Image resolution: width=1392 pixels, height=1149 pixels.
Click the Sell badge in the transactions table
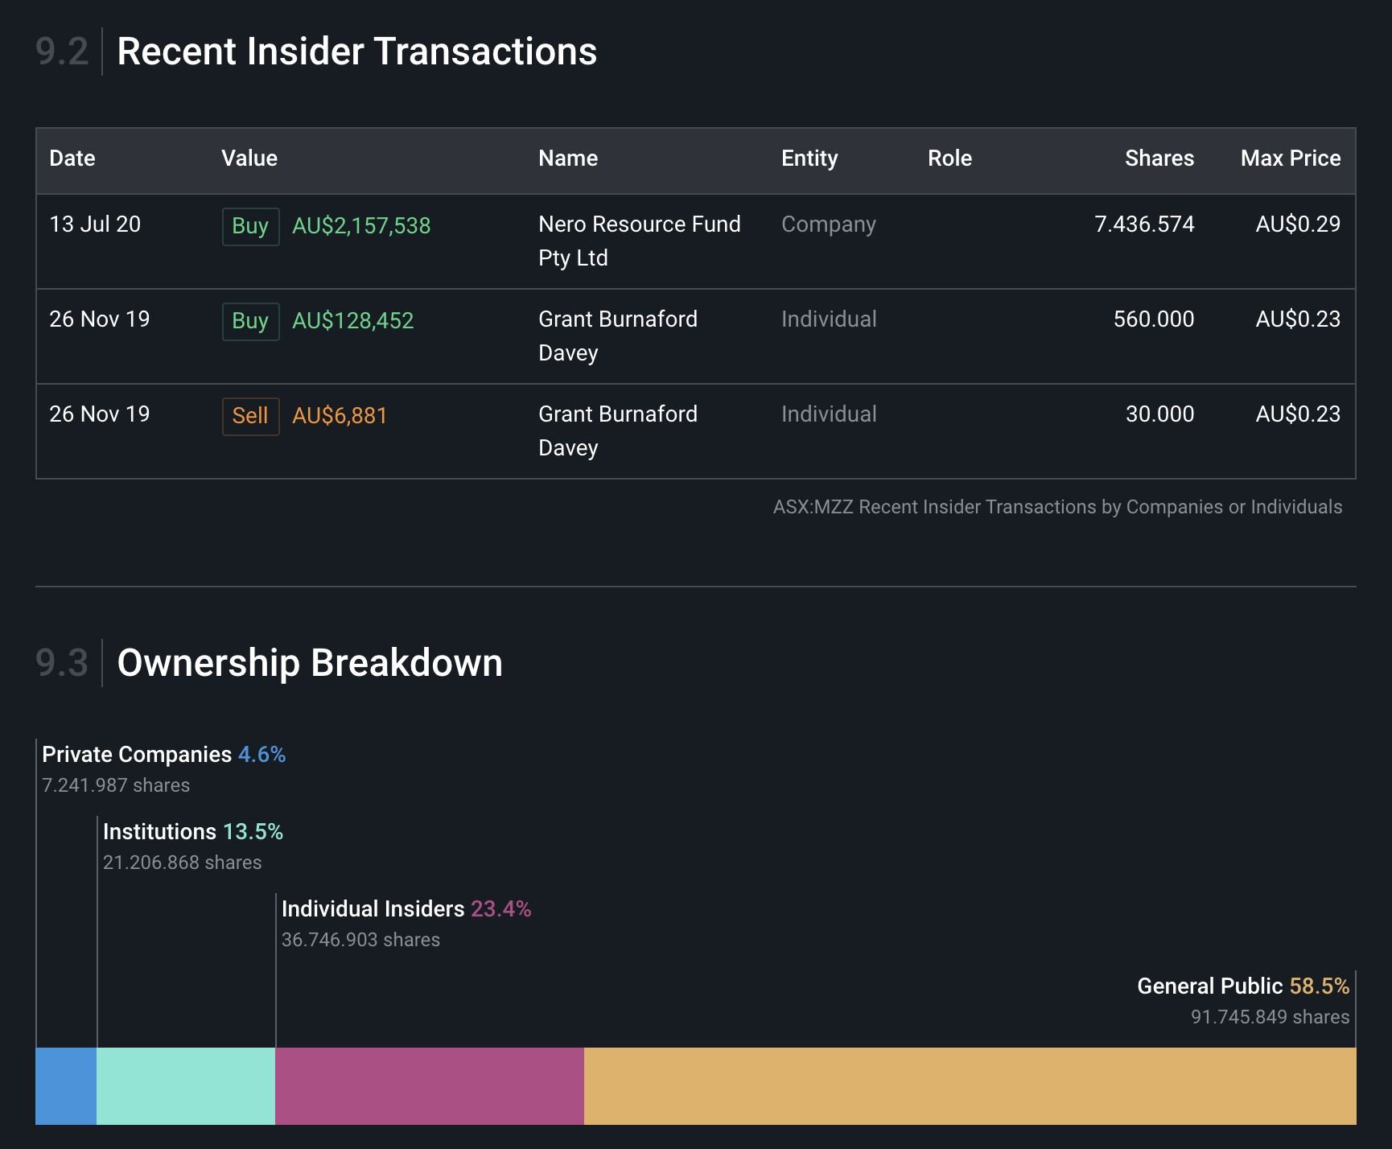click(250, 416)
